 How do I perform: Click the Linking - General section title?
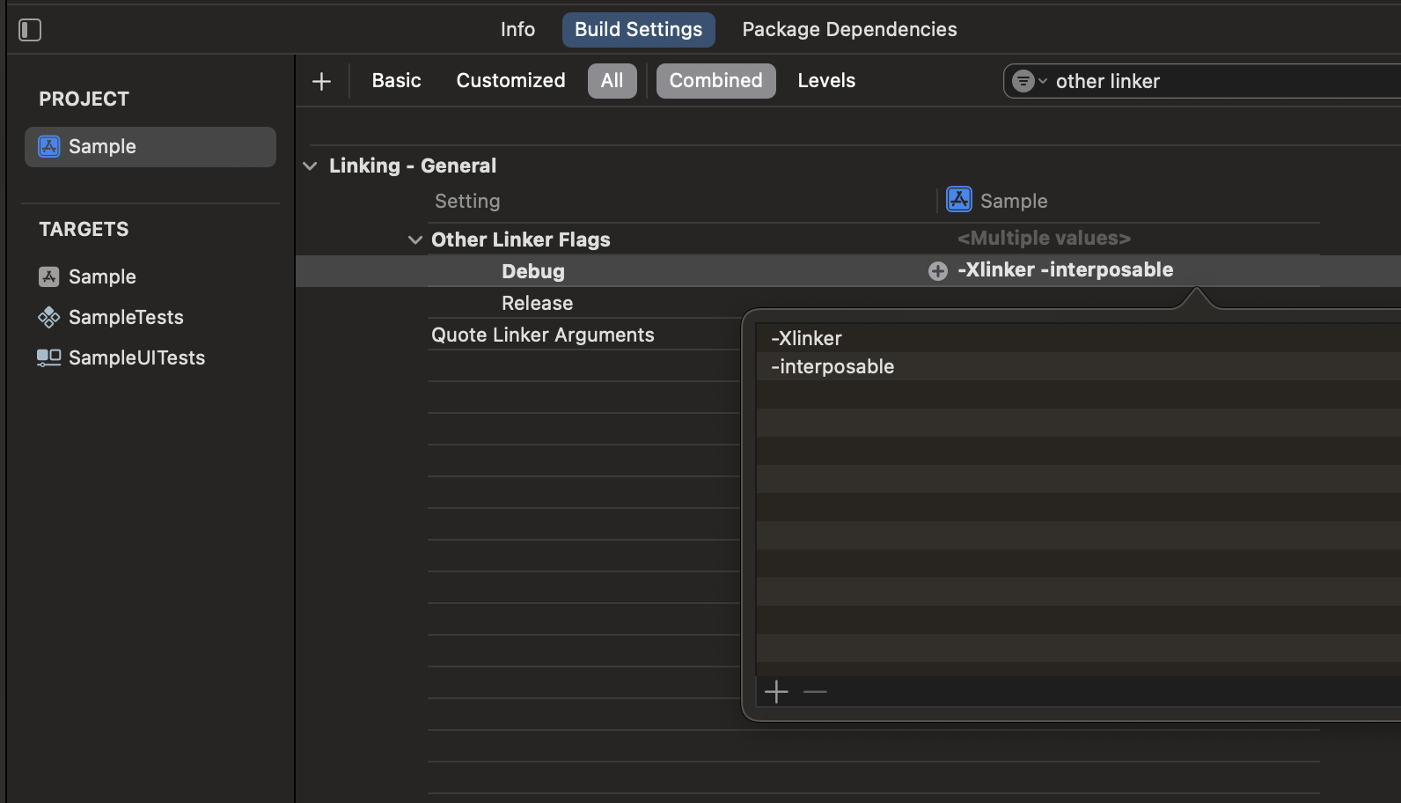click(413, 166)
